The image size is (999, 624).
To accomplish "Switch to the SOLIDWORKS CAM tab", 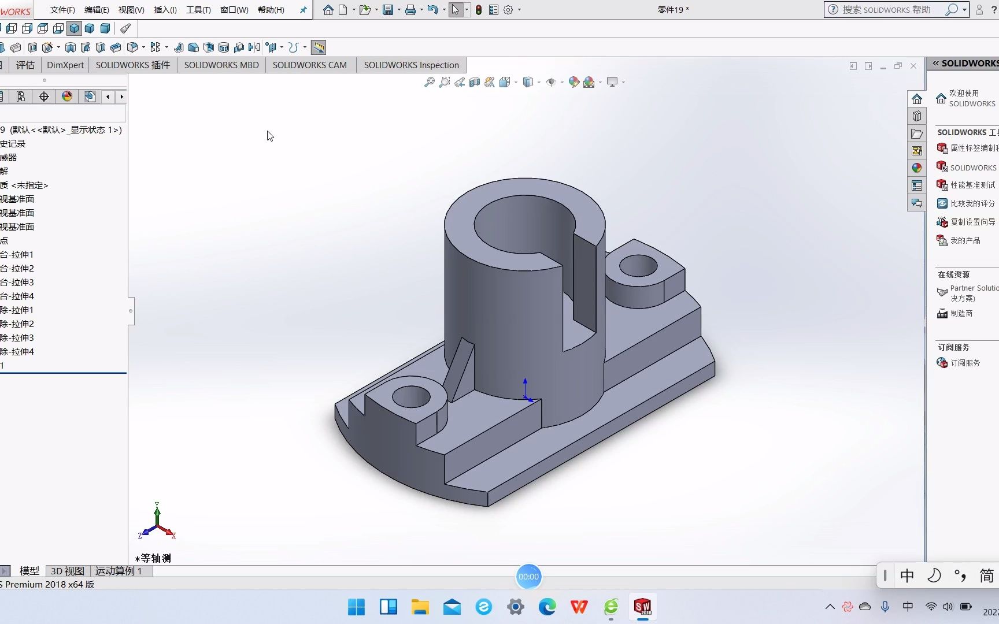I will [x=309, y=65].
